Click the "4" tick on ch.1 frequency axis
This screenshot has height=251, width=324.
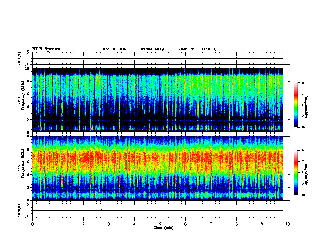tap(29, 107)
